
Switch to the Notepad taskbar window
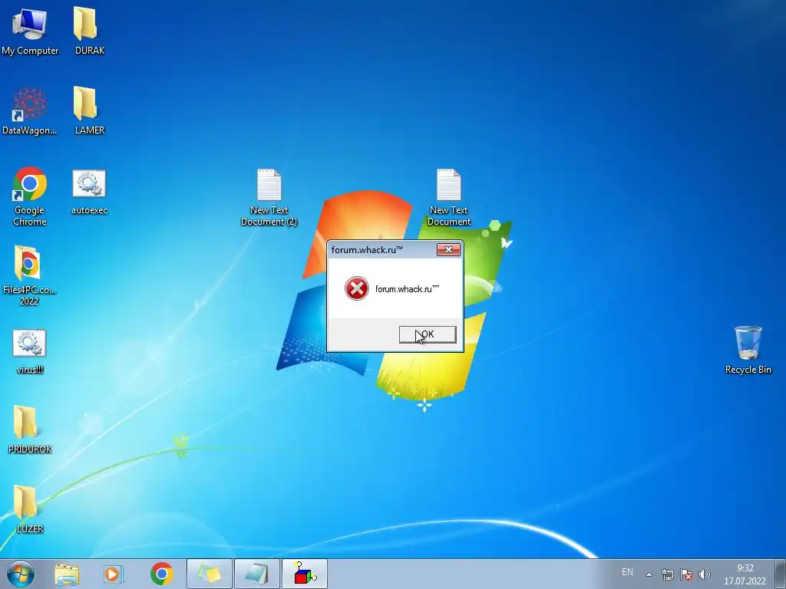point(256,574)
